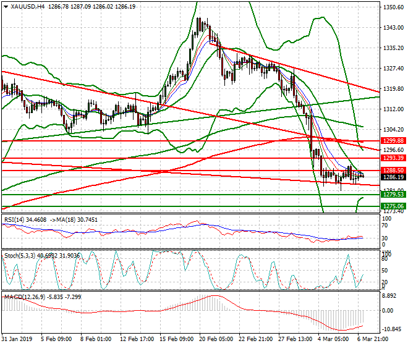Click the 22 Feb 21:00 time label
Screen dimensions: 408x346
tap(255, 339)
